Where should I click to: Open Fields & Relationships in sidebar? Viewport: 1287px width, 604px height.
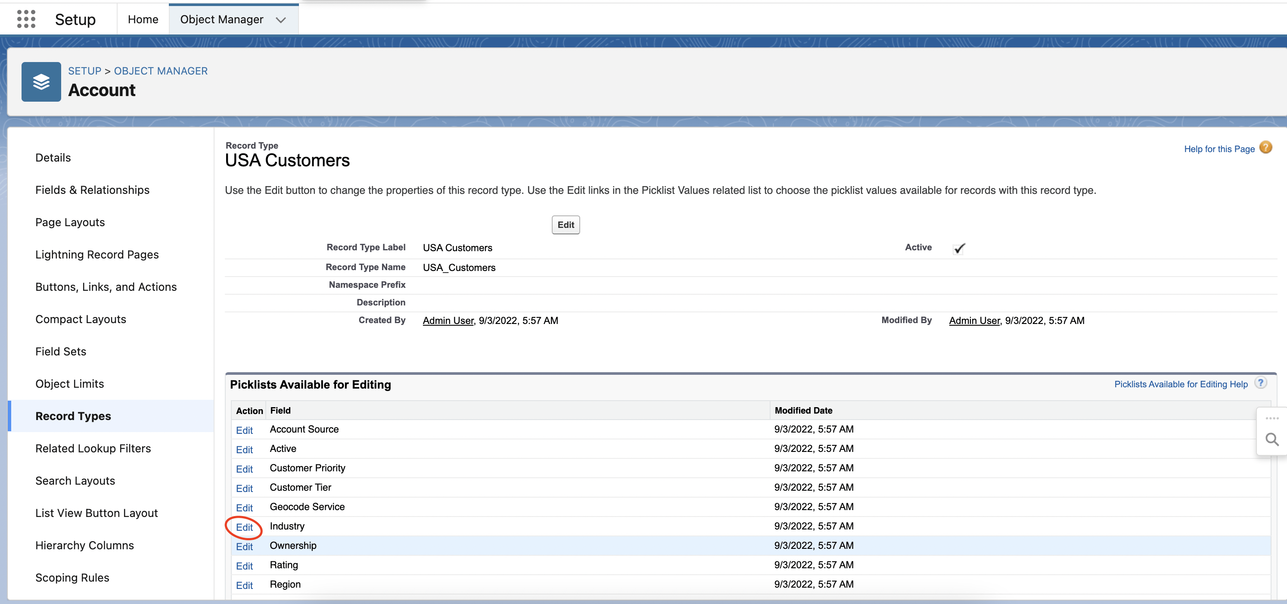(93, 190)
